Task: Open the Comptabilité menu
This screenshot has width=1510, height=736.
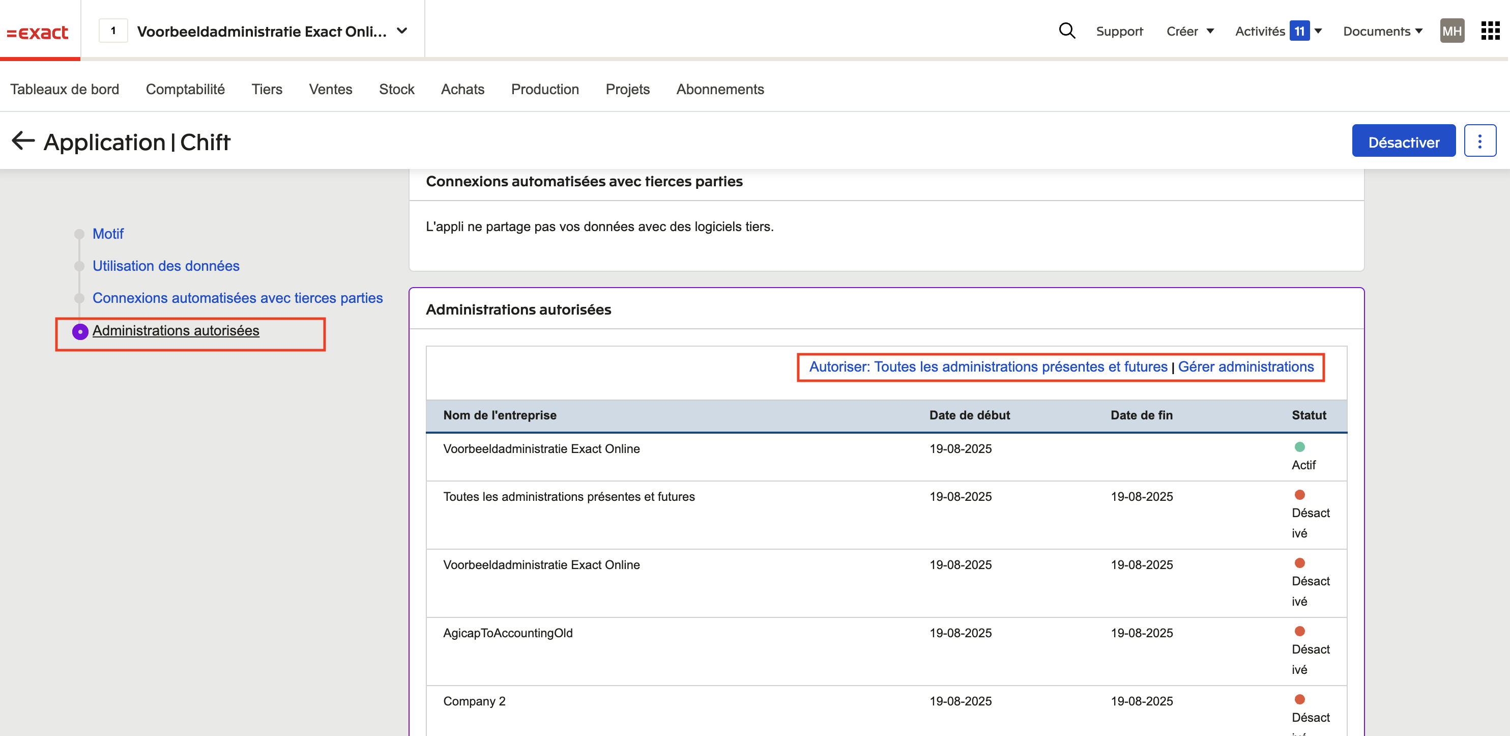Action: [185, 89]
